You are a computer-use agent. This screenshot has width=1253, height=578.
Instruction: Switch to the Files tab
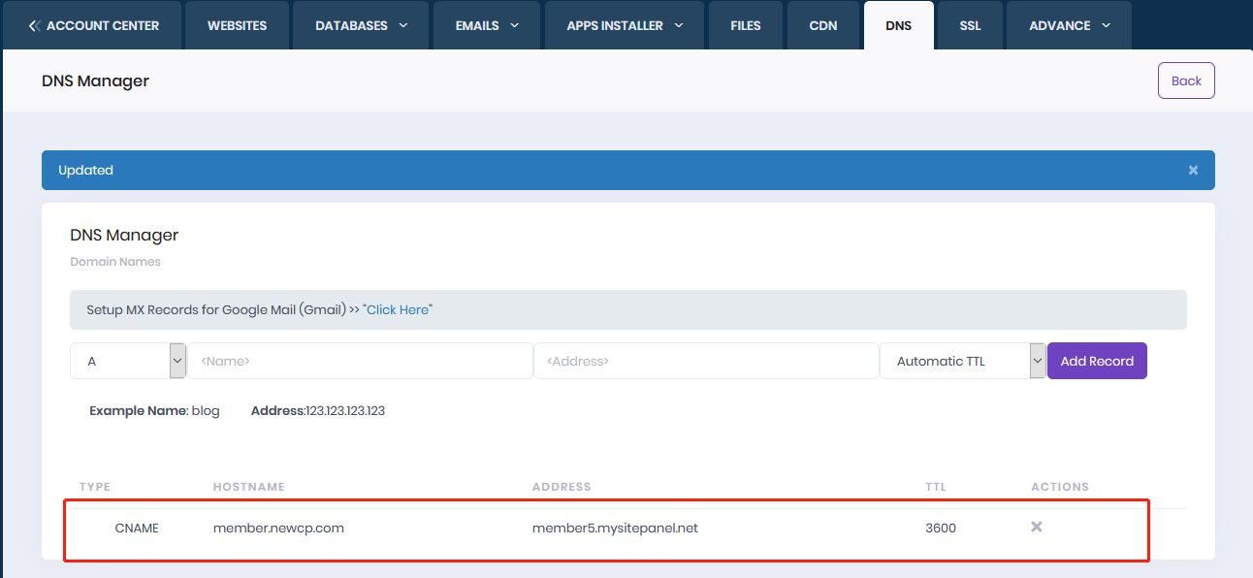[x=746, y=25]
